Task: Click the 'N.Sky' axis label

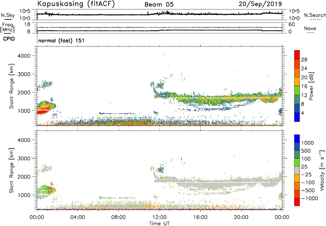Action: click(8, 15)
